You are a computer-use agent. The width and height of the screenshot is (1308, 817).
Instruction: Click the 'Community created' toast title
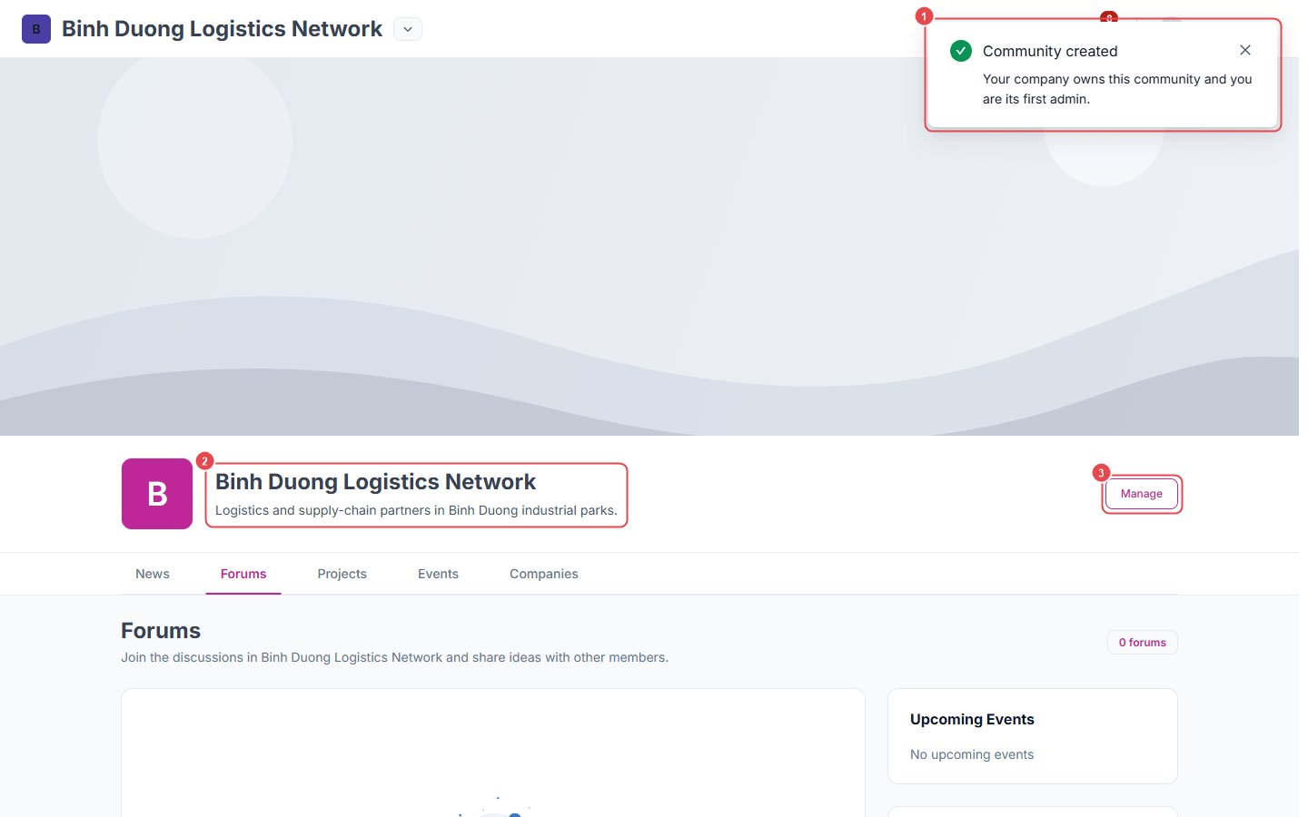(x=1050, y=52)
